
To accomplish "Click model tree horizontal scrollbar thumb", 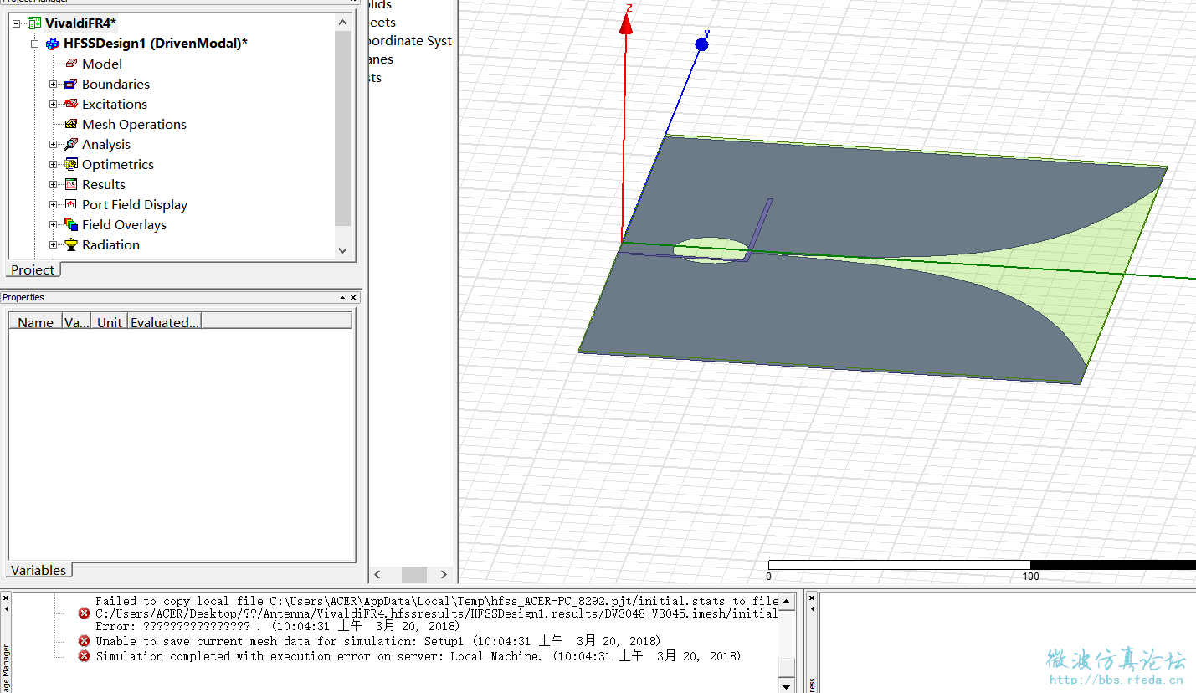I will pos(414,574).
